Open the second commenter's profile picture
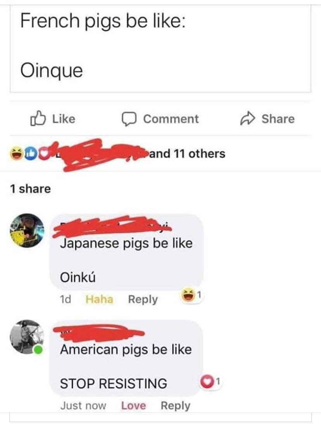Screen dimensions: 321x424 (x=27, y=337)
